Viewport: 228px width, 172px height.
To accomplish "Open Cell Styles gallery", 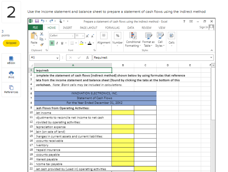I will click(x=160, y=39).
